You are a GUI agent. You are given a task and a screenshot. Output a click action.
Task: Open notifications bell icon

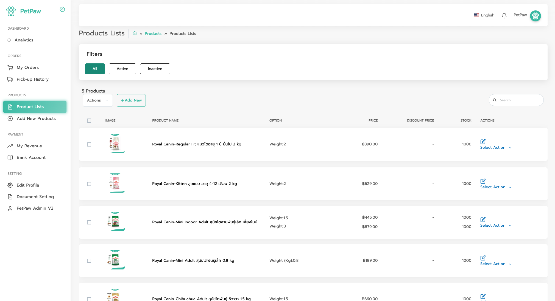[504, 16]
